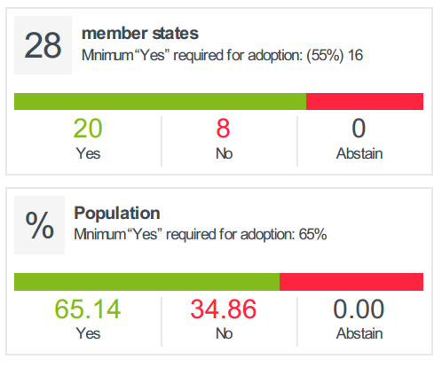Click the Abstain label under 0.00
Screen dimensions: 442x367
coord(359,333)
